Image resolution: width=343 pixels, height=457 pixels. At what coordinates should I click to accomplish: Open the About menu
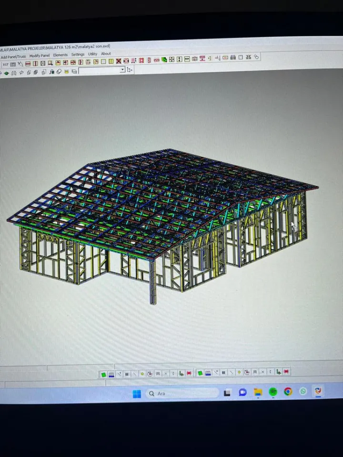coord(106,54)
